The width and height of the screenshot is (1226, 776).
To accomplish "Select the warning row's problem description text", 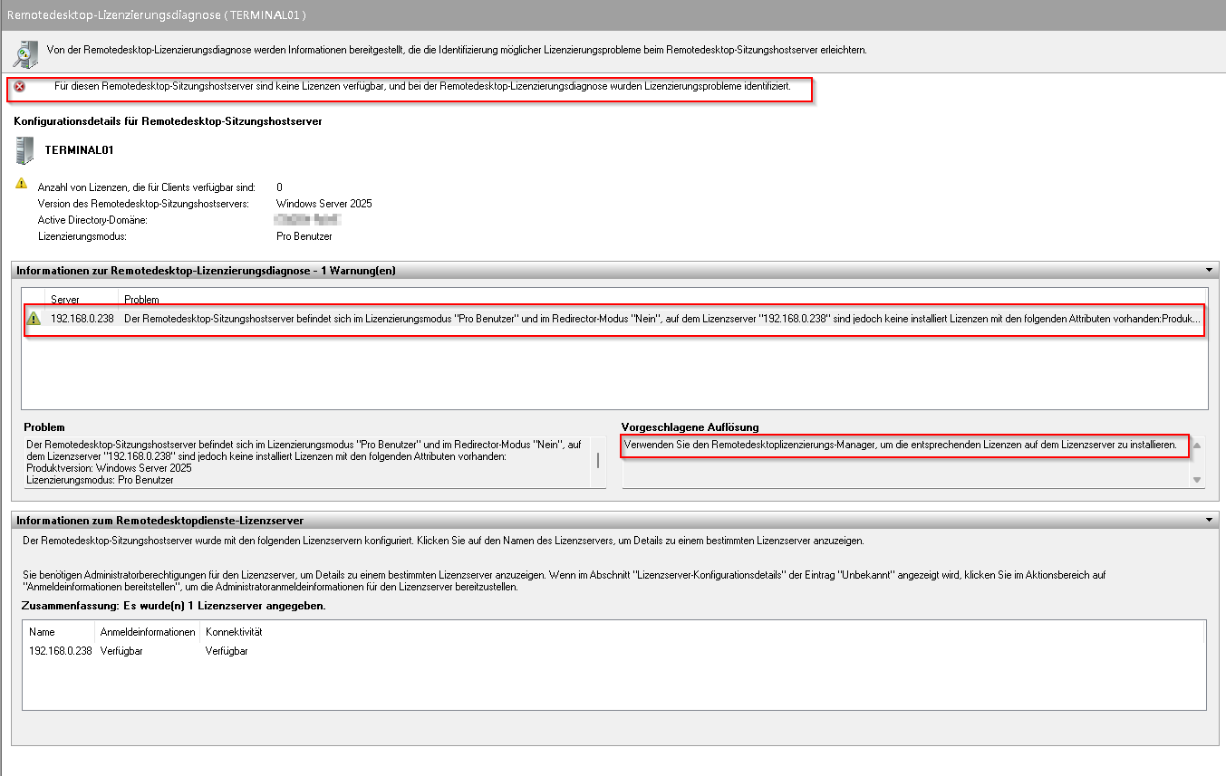I will coord(661,320).
